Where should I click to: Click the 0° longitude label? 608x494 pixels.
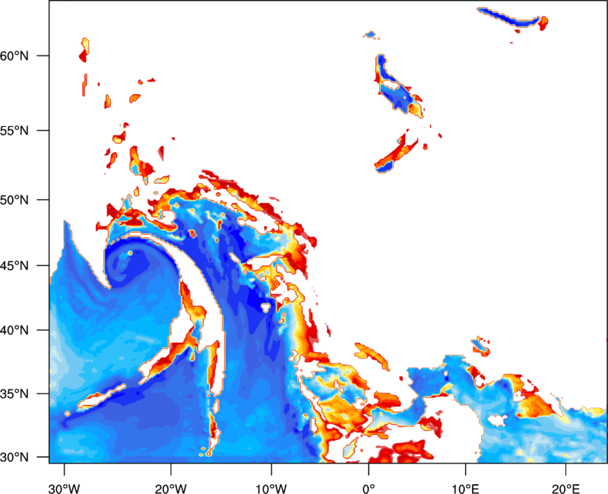[369, 489]
